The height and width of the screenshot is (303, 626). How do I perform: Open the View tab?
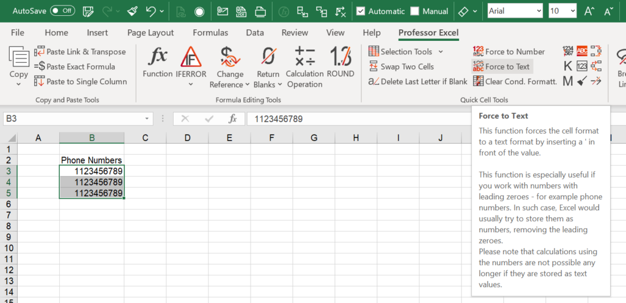[x=336, y=33]
